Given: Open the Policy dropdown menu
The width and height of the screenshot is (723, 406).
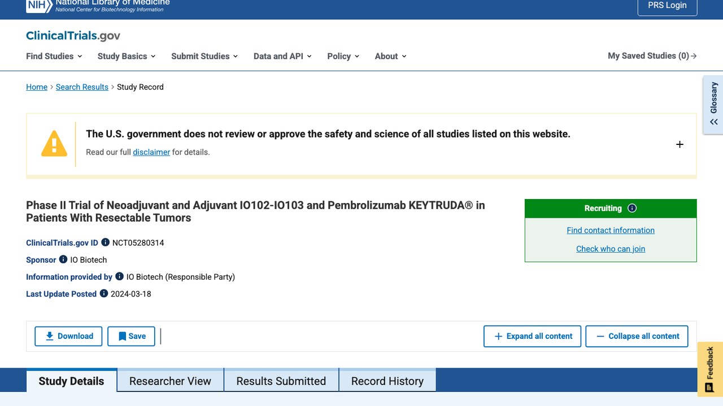Looking at the screenshot, I should (x=343, y=56).
